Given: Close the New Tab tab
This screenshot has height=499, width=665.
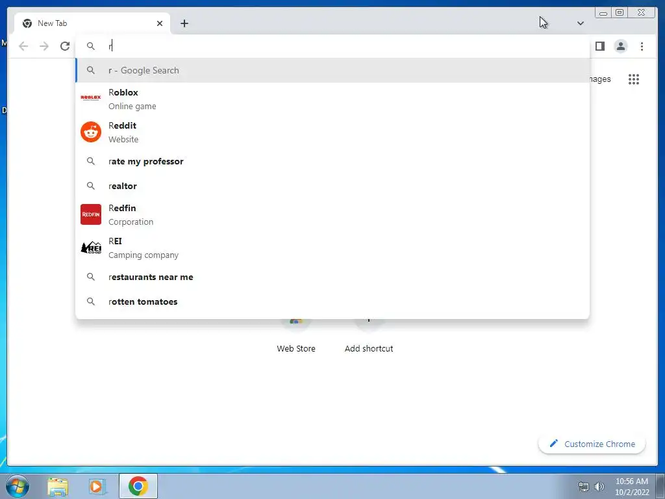Looking at the screenshot, I should [x=160, y=23].
